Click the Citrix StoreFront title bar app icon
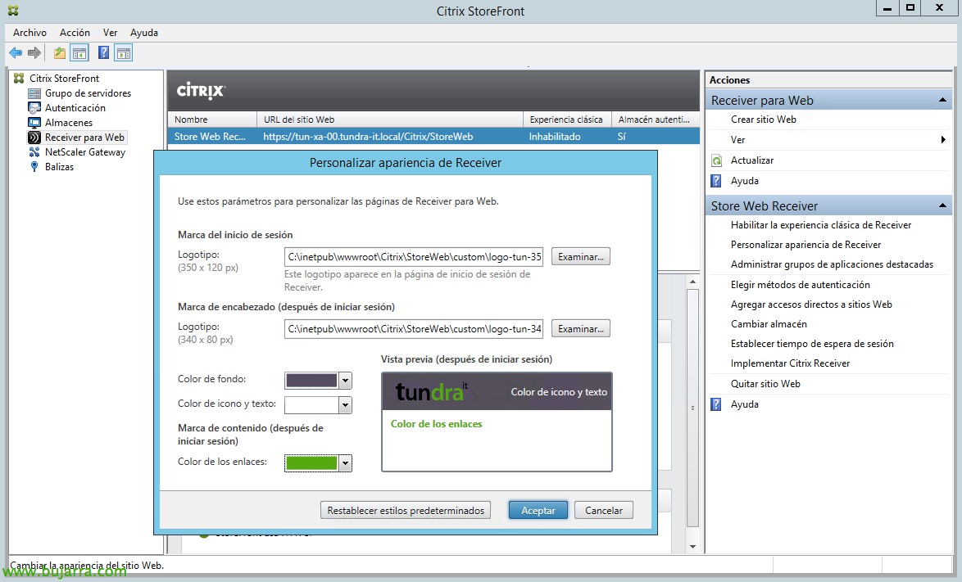This screenshot has width=962, height=582. click(x=13, y=11)
